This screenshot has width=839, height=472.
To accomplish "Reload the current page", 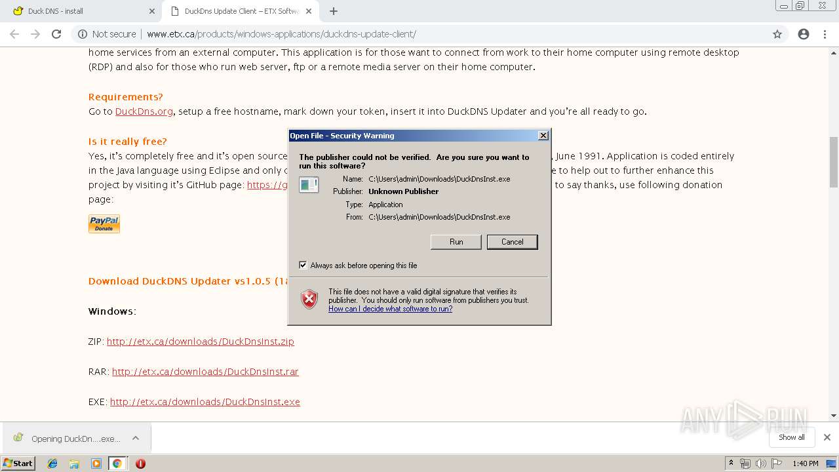I will (x=56, y=34).
